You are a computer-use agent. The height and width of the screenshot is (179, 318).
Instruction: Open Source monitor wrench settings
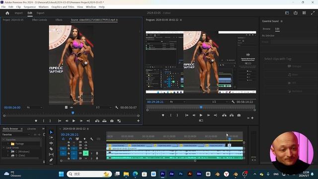point(117,107)
